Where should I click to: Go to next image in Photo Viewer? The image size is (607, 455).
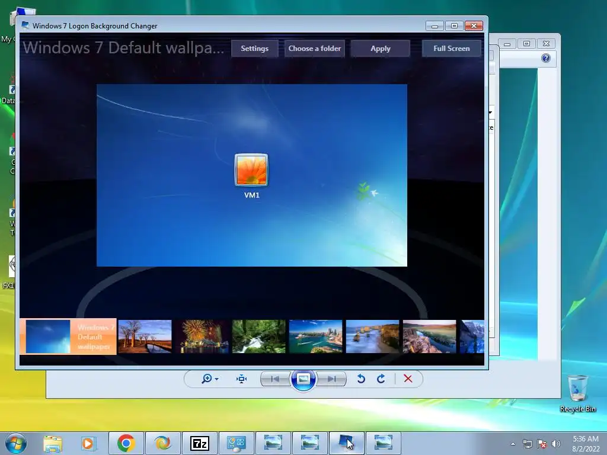coord(331,379)
